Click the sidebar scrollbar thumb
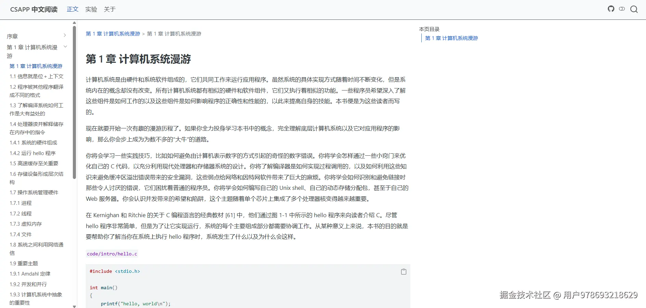Image resolution: width=646 pixels, height=308 pixels. pos(75,102)
